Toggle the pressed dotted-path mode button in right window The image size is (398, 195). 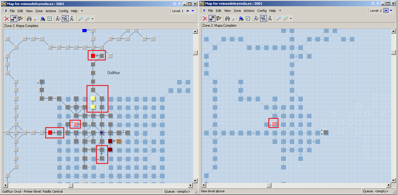pos(212,19)
